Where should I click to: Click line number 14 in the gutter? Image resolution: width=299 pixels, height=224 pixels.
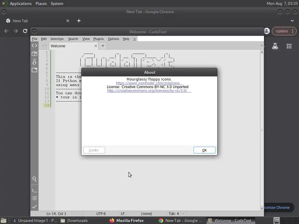point(46,105)
